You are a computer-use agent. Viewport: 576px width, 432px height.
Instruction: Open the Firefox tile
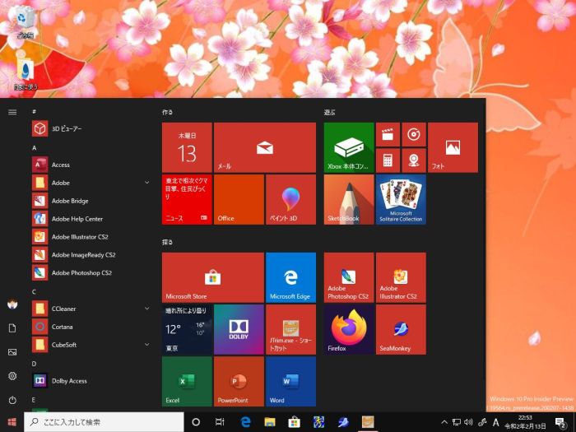tap(349, 329)
